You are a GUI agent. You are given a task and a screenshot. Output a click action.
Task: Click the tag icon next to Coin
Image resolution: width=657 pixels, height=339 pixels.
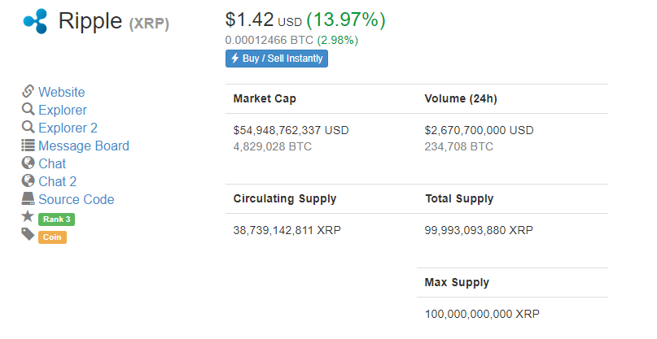click(x=28, y=234)
